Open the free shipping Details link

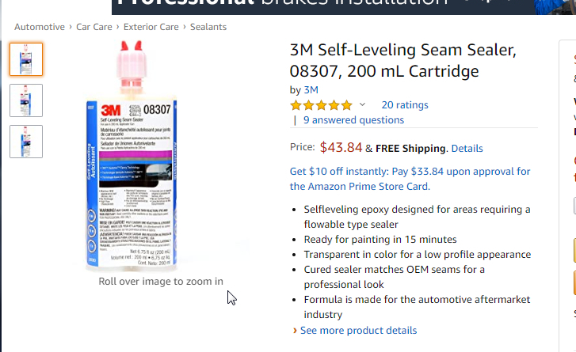pos(467,148)
